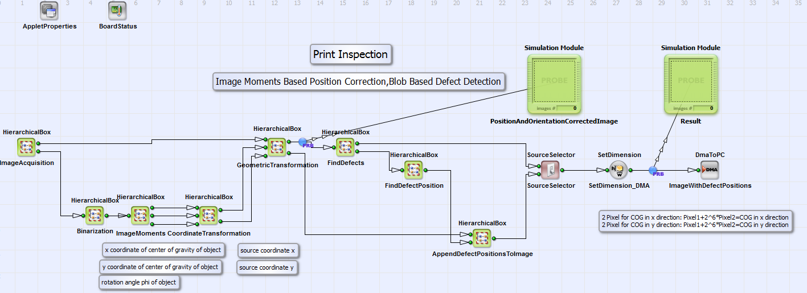Click the ImageMoments label

141,233
